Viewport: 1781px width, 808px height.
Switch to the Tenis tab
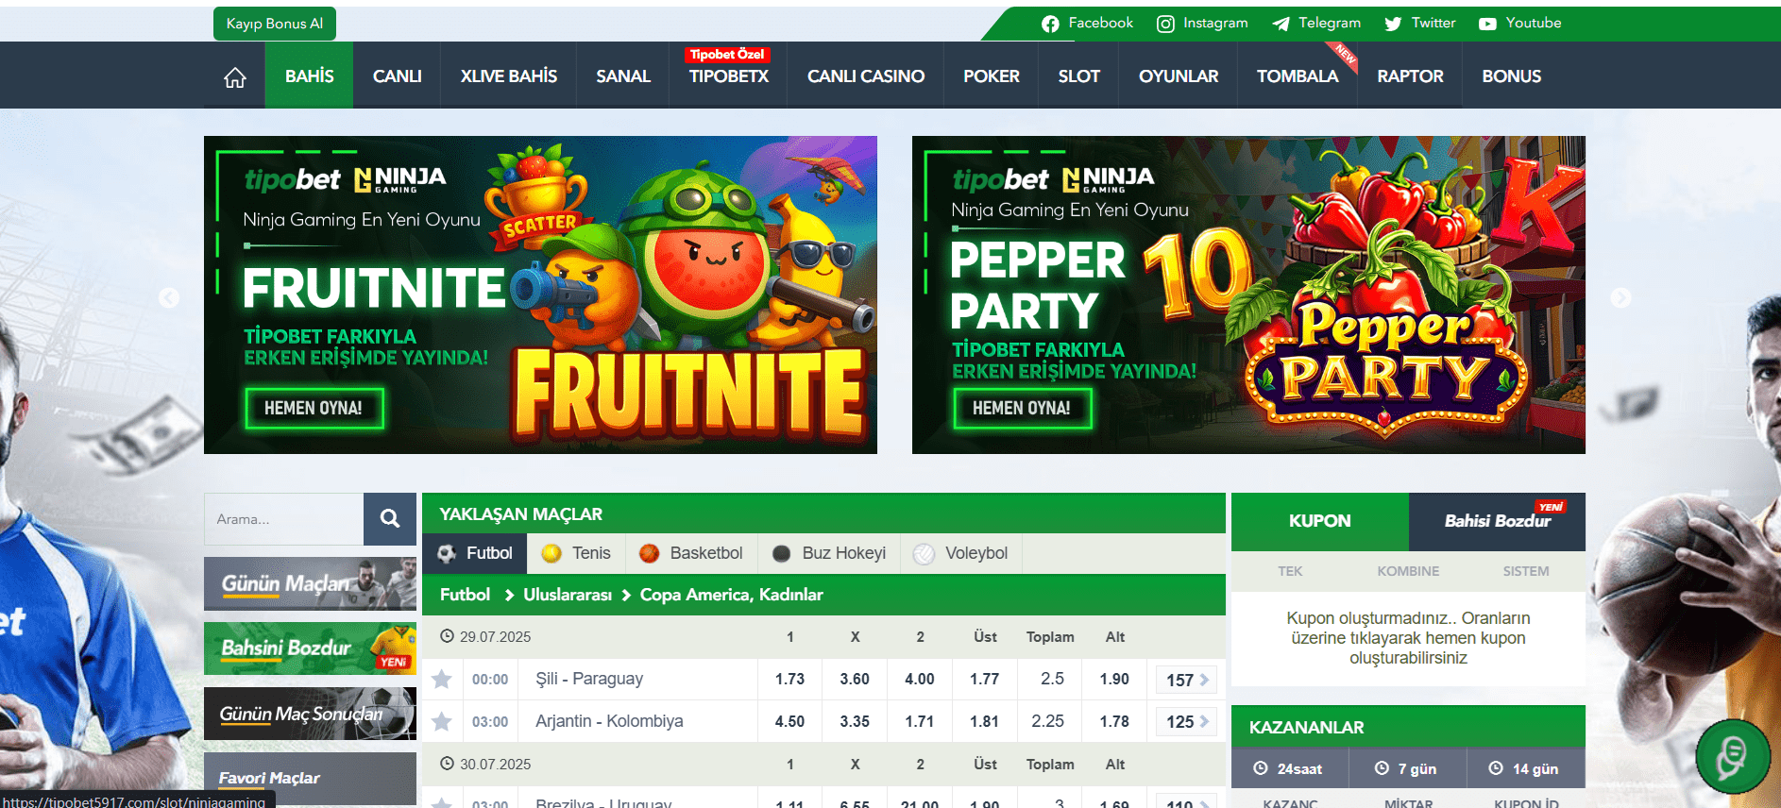(576, 553)
